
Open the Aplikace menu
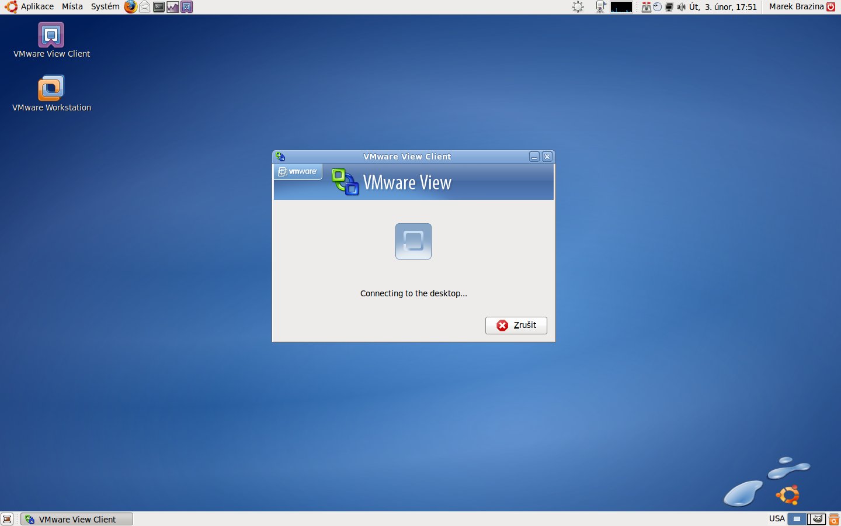[30, 7]
